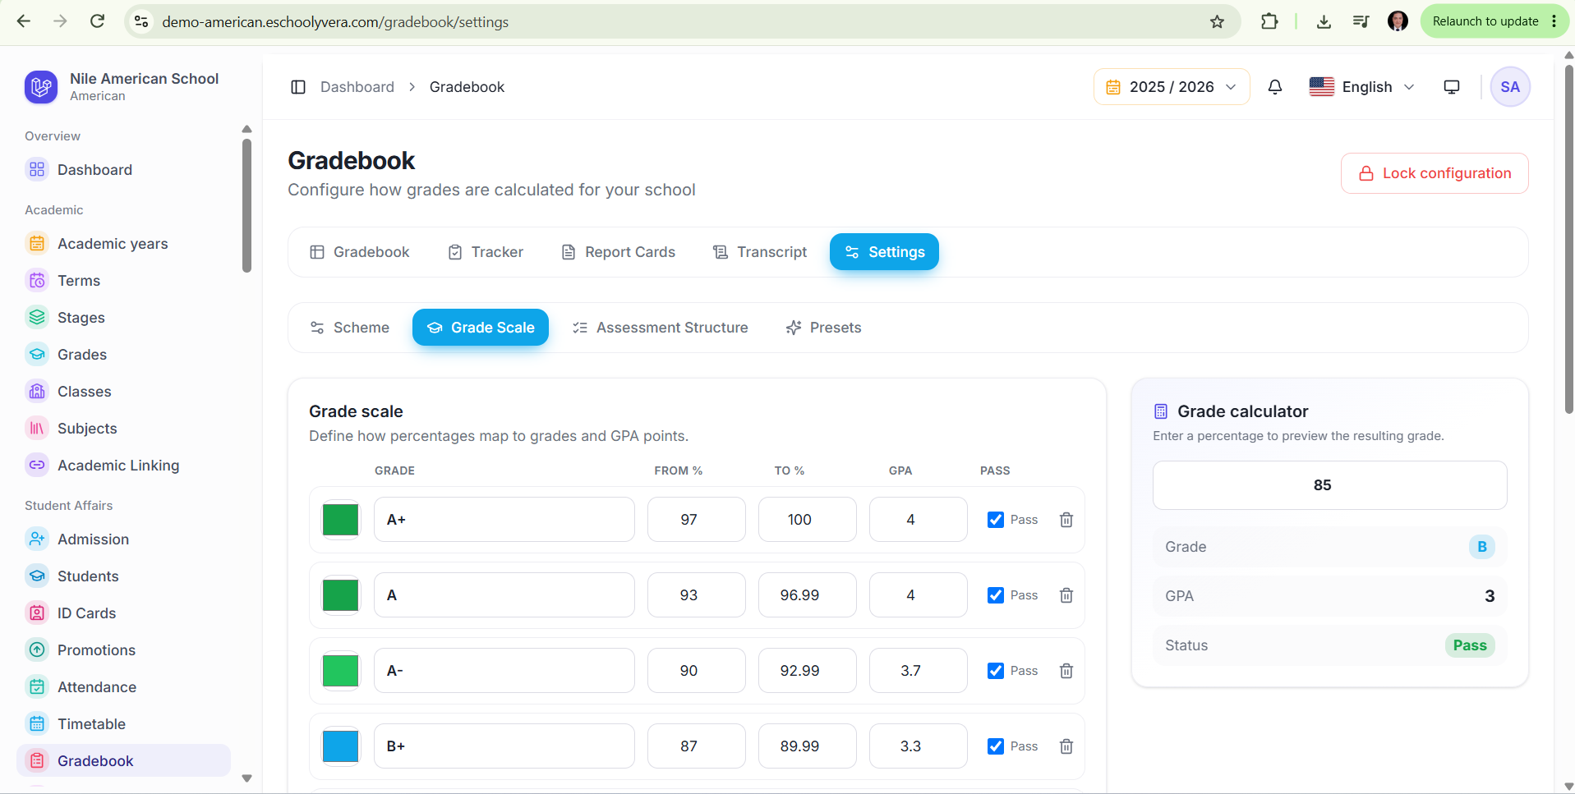Open Subjects in sidebar
Screen dimensions: 1575x794
(123, 429)
